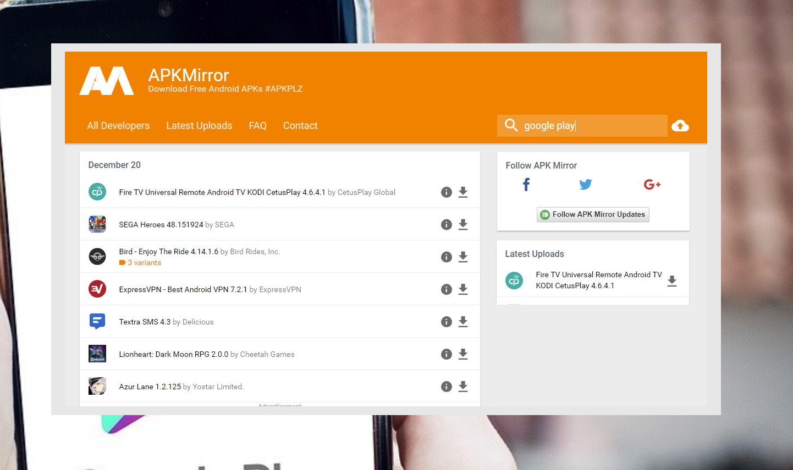
Task: Open the Latest Uploads menu item
Action: tap(199, 126)
